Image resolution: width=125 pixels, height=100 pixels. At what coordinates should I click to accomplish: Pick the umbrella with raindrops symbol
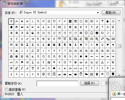point(102,21)
